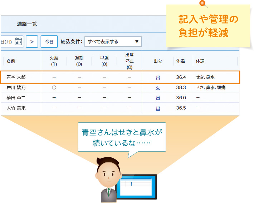Click the 欠席 (1) column header
254x203 pixels.
(x=54, y=61)
